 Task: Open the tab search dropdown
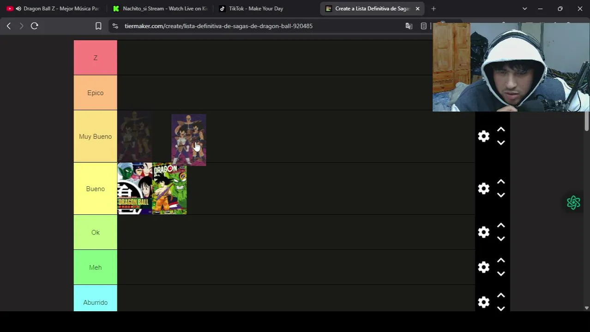pyautogui.click(x=524, y=8)
